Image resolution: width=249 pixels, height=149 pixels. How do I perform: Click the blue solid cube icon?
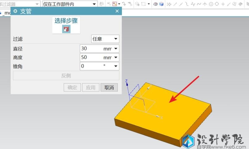(x=161, y=4)
